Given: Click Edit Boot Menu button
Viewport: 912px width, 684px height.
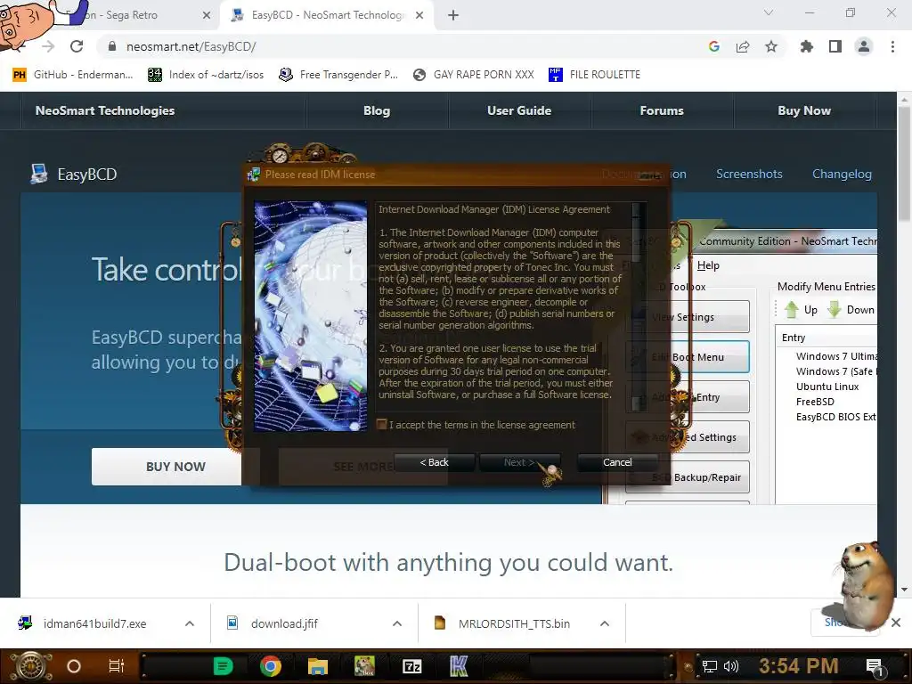Looking at the screenshot, I should coord(688,357).
